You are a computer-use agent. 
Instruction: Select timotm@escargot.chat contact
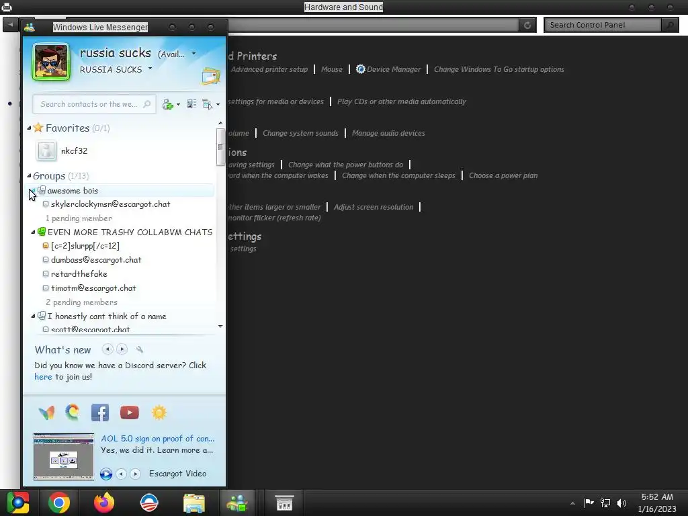tap(93, 288)
